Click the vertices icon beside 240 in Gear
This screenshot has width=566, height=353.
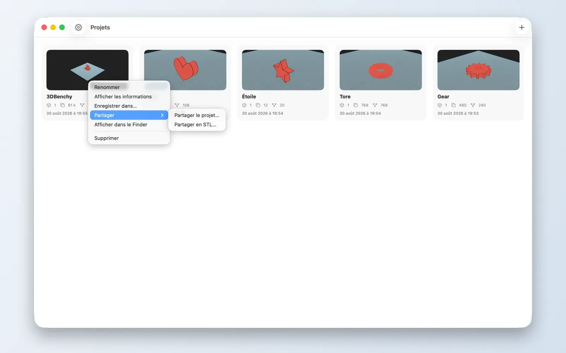pyautogui.click(x=473, y=105)
